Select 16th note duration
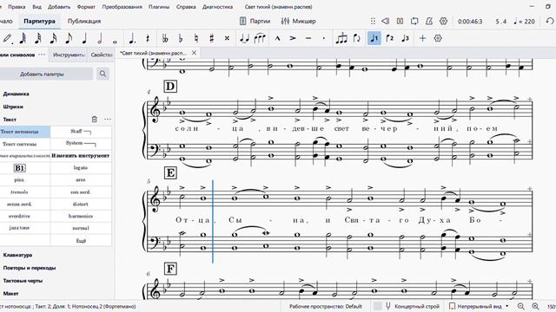This screenshot has height=312, width=556. pos(53,38)
